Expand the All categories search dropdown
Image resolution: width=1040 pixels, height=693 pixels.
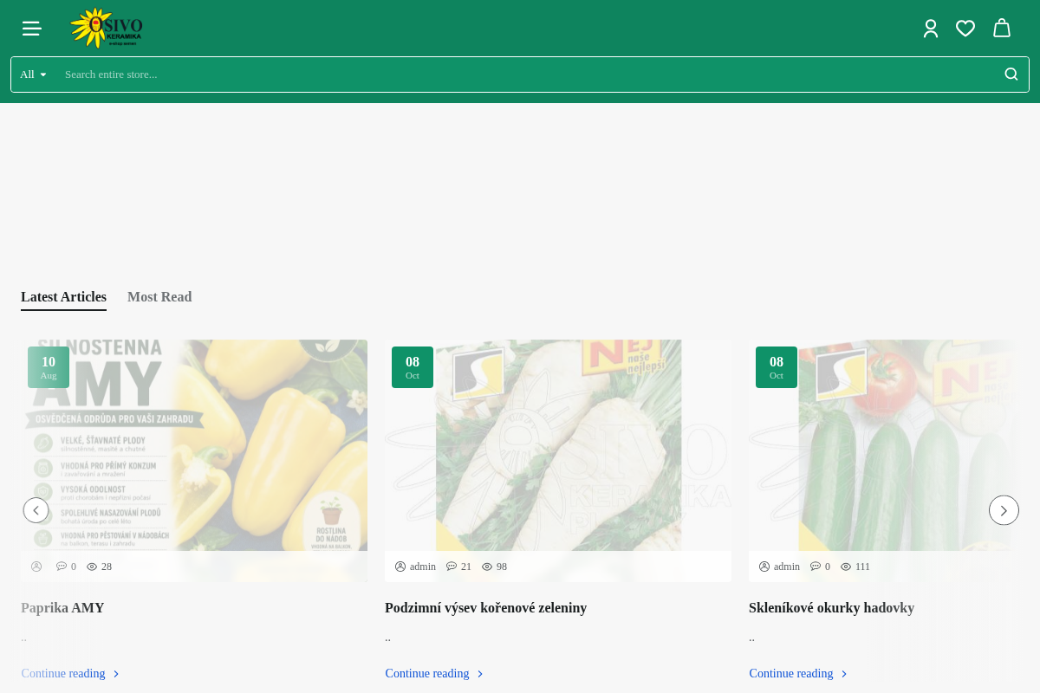(33, 74)
